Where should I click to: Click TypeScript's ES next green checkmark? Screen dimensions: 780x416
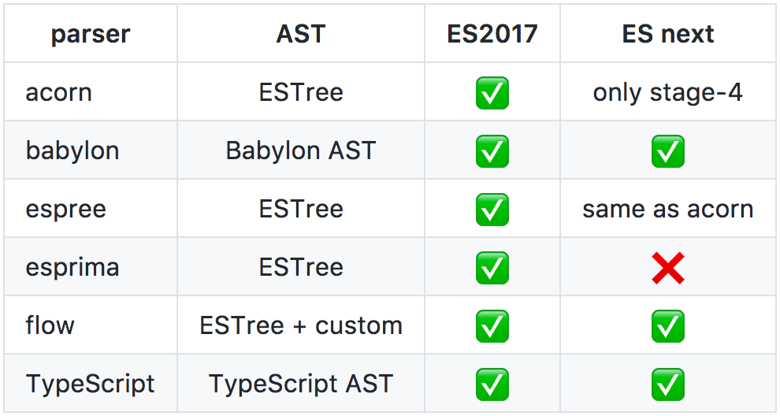click(667, 384)
